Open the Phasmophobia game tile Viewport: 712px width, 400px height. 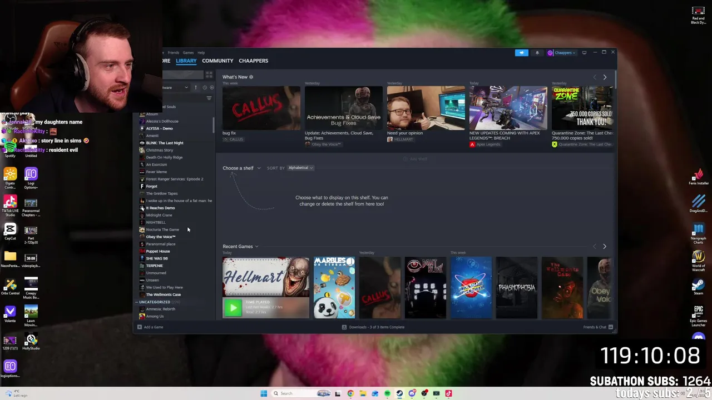point(516,288)
